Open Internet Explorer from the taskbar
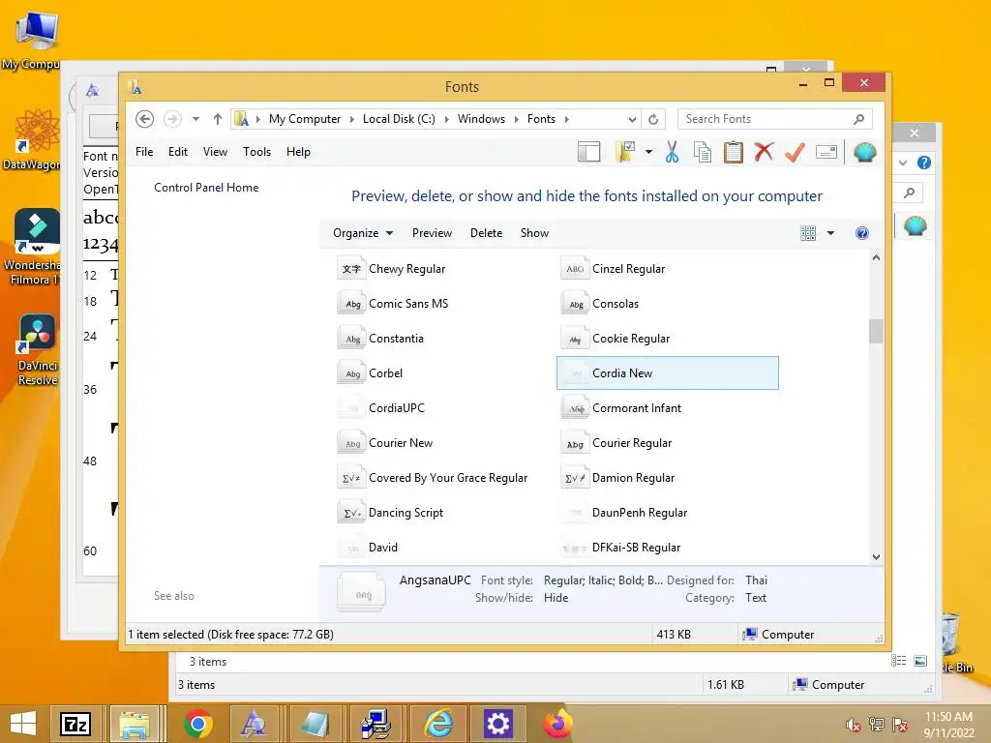Screen dimensions: 991x743 point(438,724)
